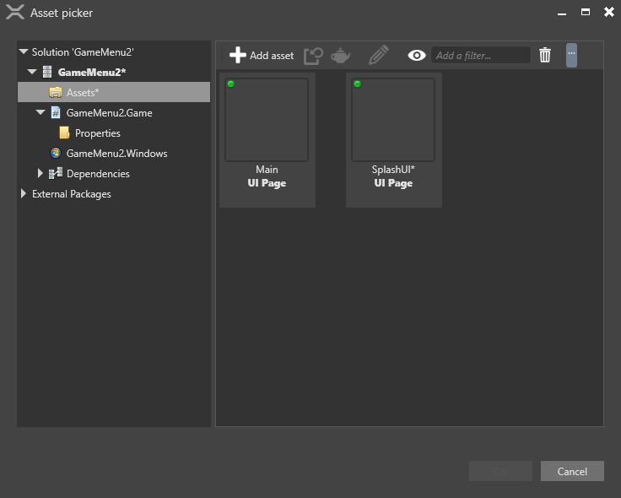The image size is (621, 498).
Task: Expand the External Packages node
Action: (x=24, y=194)
